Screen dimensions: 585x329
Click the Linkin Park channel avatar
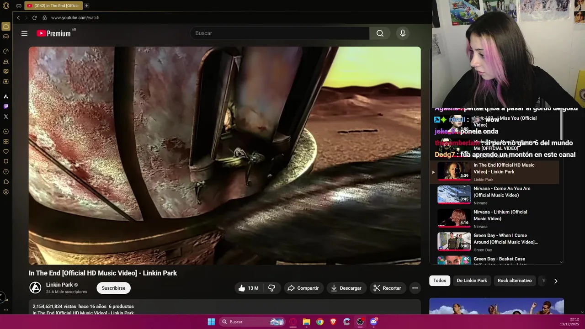(35, 287)
